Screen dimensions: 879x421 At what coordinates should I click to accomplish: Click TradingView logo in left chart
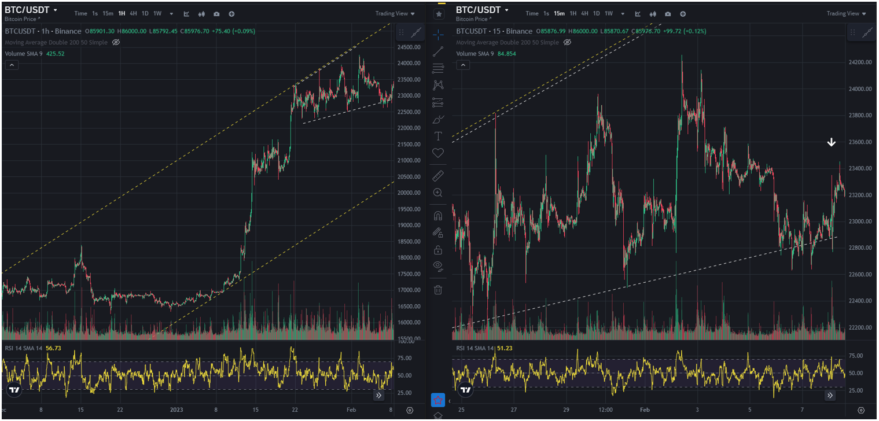[x=14, y=390]
